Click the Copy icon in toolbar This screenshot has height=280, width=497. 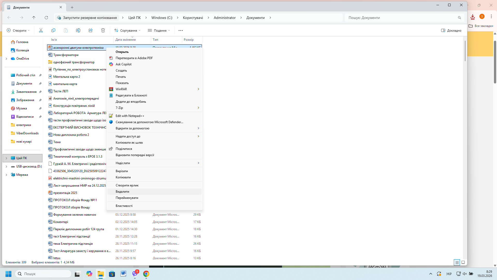53,30
